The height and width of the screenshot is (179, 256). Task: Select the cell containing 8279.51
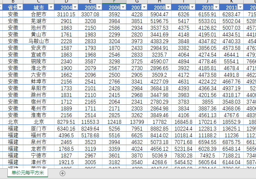pyautogui.click(x=66, y=122)
